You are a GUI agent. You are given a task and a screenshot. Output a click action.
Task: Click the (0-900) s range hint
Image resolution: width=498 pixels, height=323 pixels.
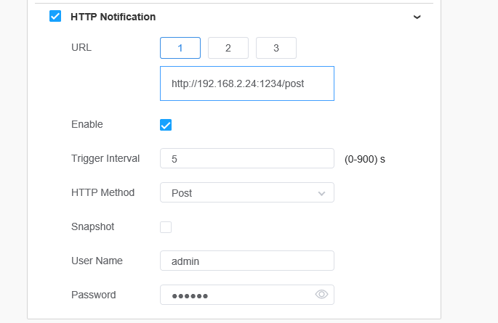[365, 159]
